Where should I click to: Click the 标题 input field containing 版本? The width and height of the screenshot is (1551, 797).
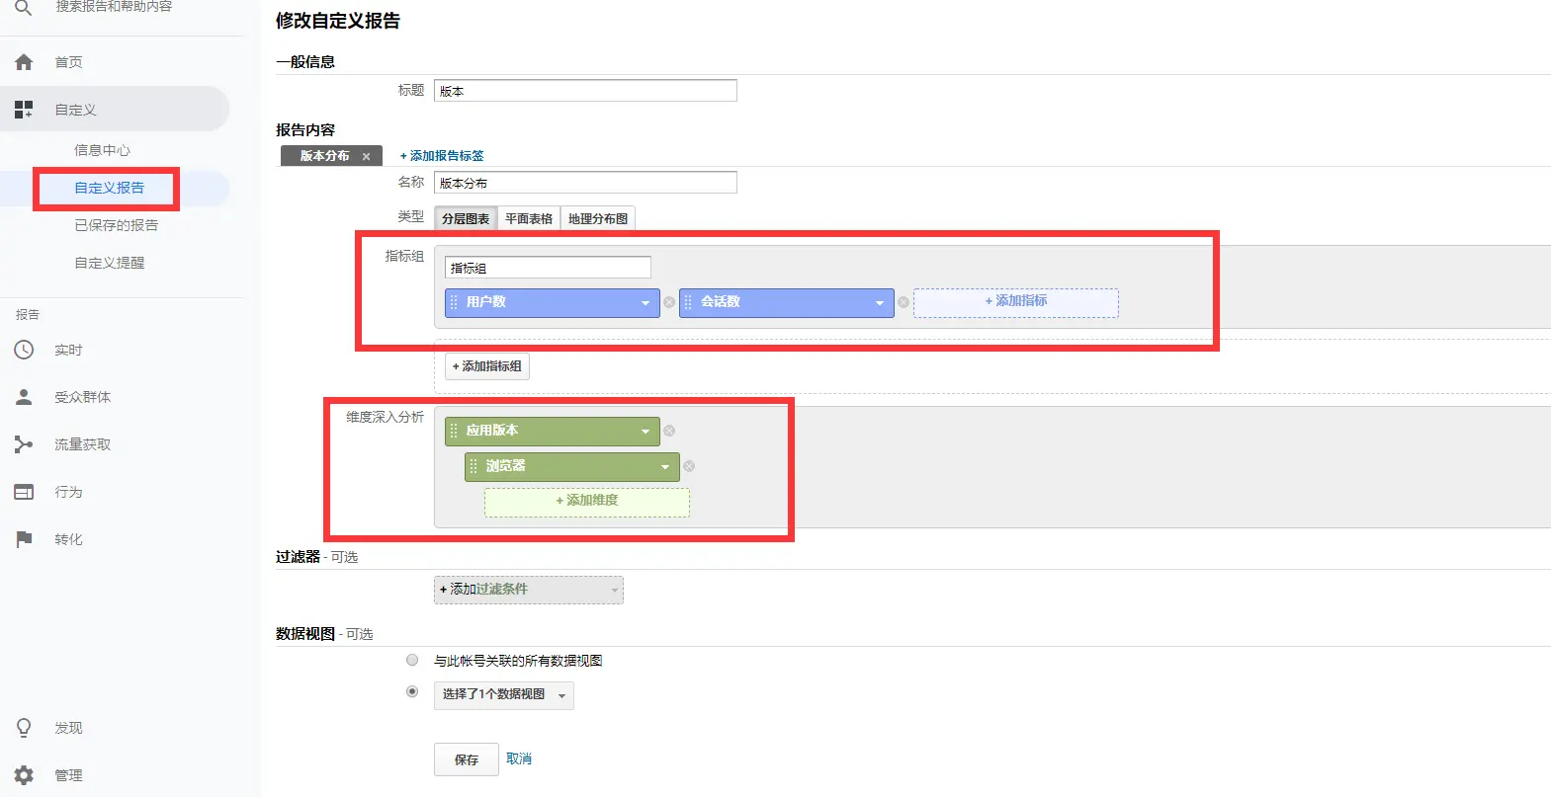(585, 91)
